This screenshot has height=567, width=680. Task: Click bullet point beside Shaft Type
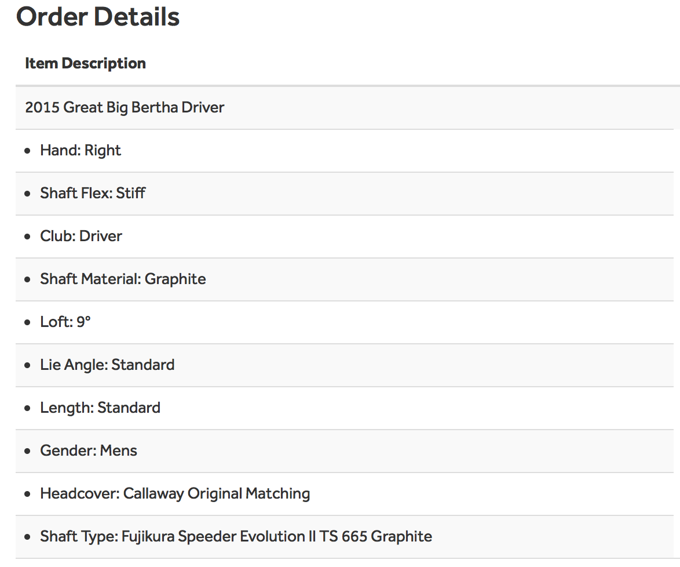click(28, 537)
